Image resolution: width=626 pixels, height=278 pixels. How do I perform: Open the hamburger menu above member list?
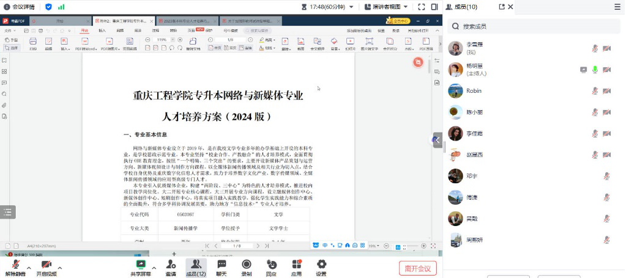pos(617,7)
